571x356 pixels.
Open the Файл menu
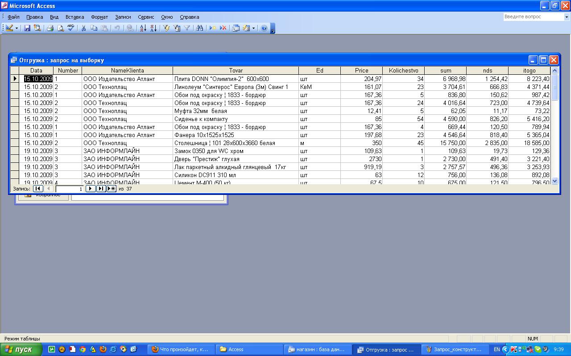point(14,17)
